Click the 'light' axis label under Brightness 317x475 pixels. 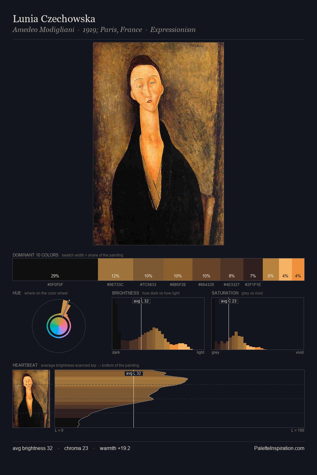tap(201, 352)
